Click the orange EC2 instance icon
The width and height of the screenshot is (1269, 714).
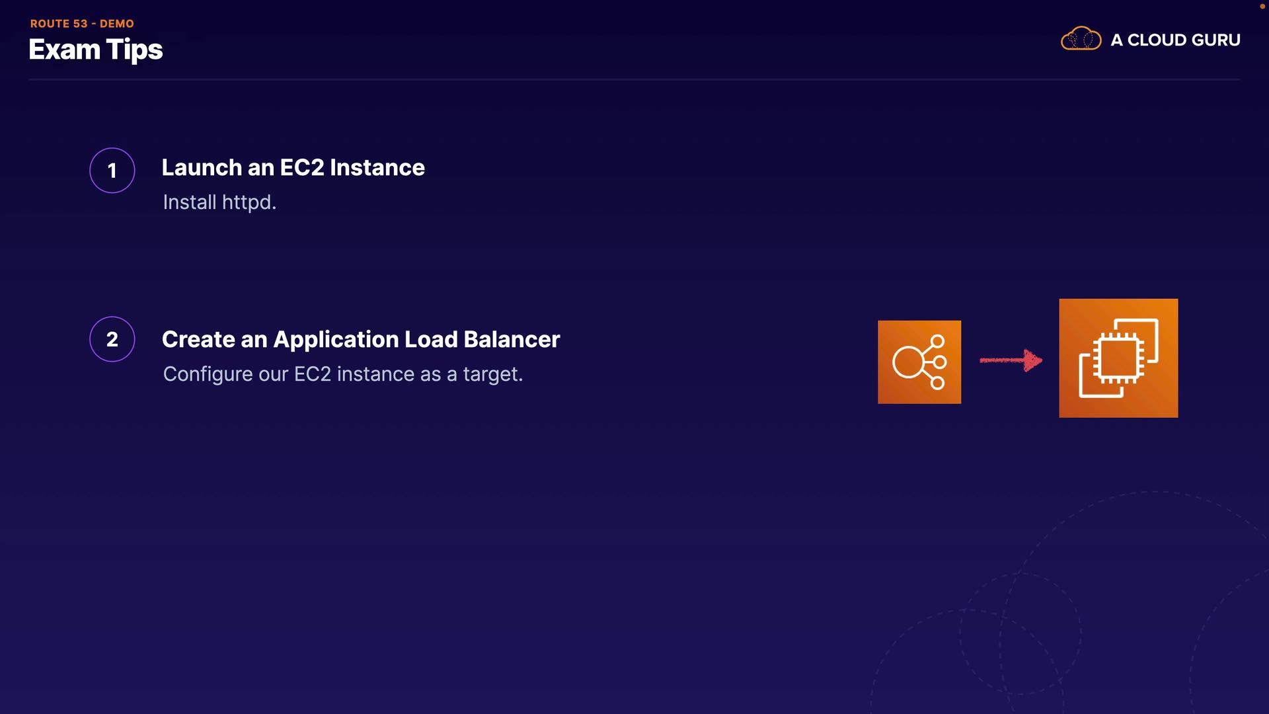[1118, 358]
